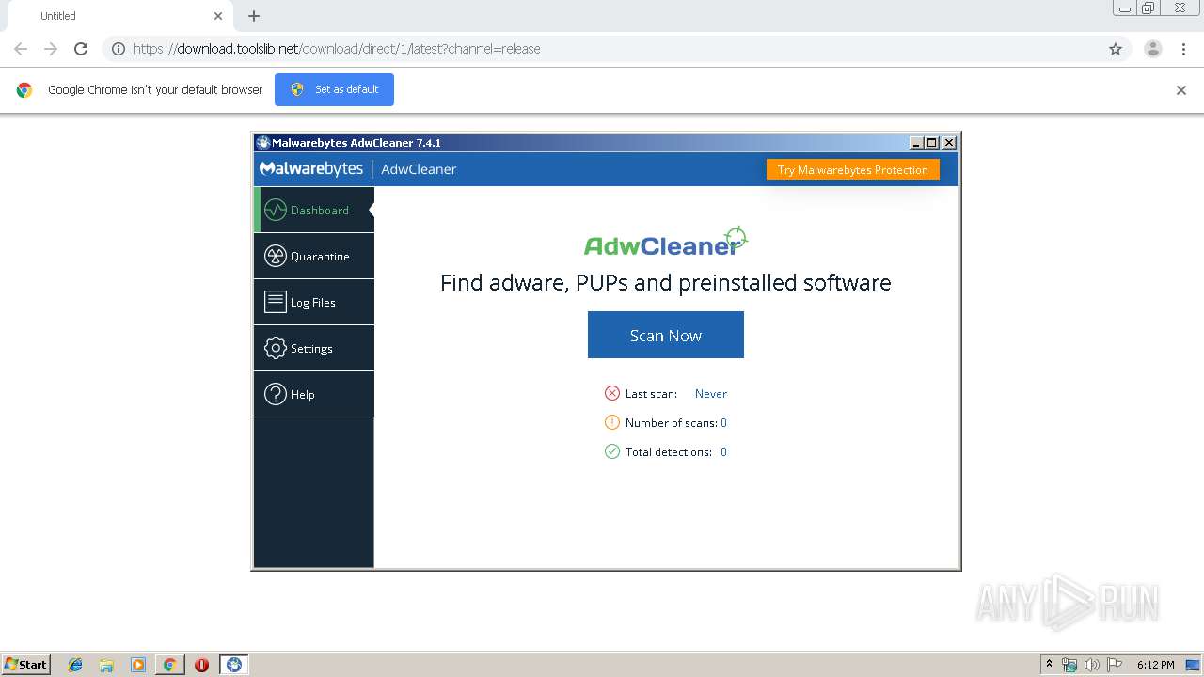Open the Dashboard section in AdwCleaner

click(x=314, y=210)
